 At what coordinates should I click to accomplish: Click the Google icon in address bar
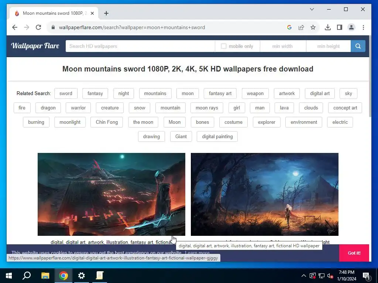(289, 27)
